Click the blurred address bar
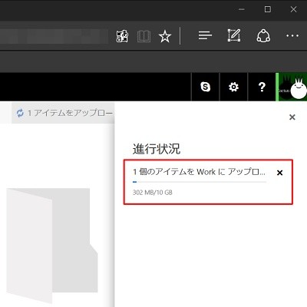 coord(54,36)
